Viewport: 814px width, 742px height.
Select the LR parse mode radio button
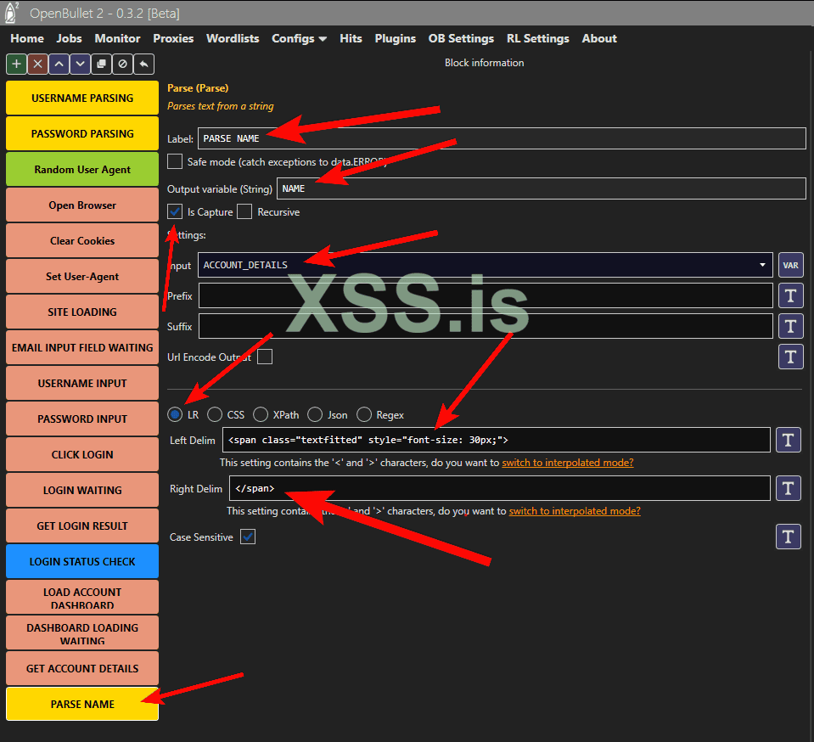point(175,414)
